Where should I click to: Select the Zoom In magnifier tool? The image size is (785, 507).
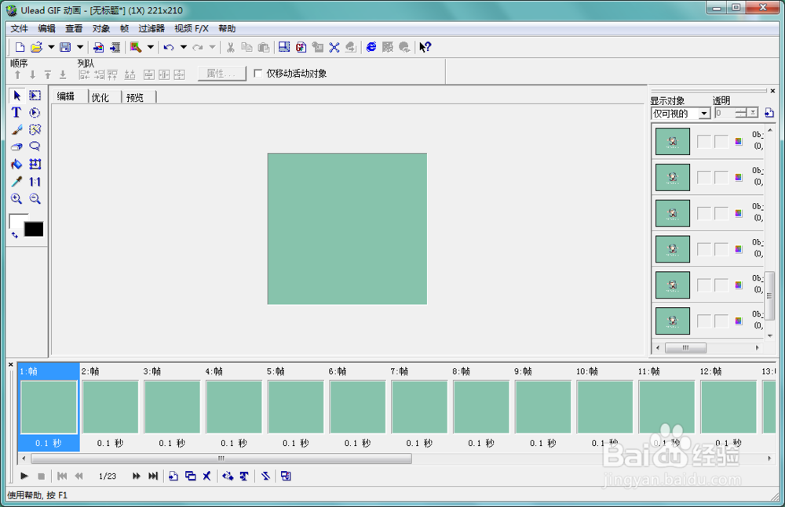[16, 198]
